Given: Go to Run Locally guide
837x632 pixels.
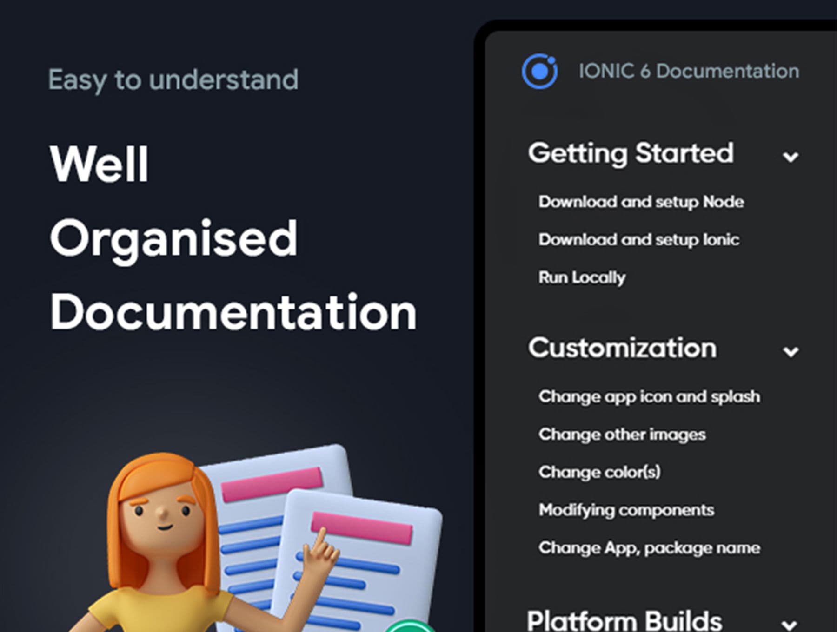Looking at the screenshot, I should pyautogui.click(x=582, y=277).
